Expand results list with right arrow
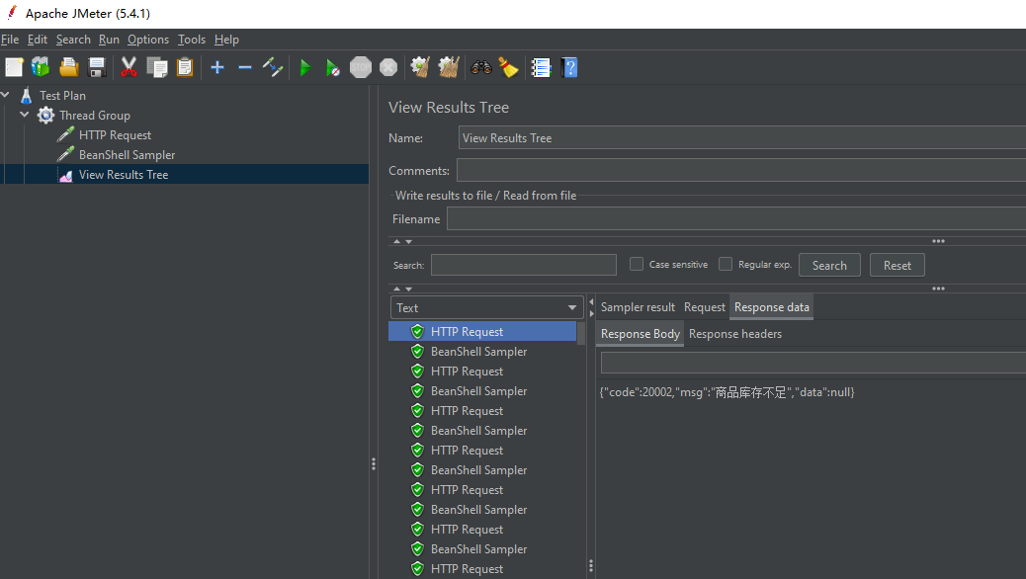1026x579 pixels. click(x=591, y=313)
